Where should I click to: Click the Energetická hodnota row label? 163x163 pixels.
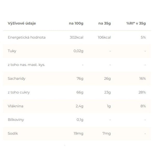click(27, 37)
